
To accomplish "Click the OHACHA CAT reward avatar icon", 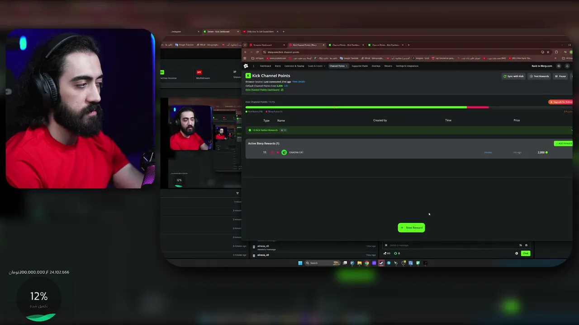I will coord(284,153).
